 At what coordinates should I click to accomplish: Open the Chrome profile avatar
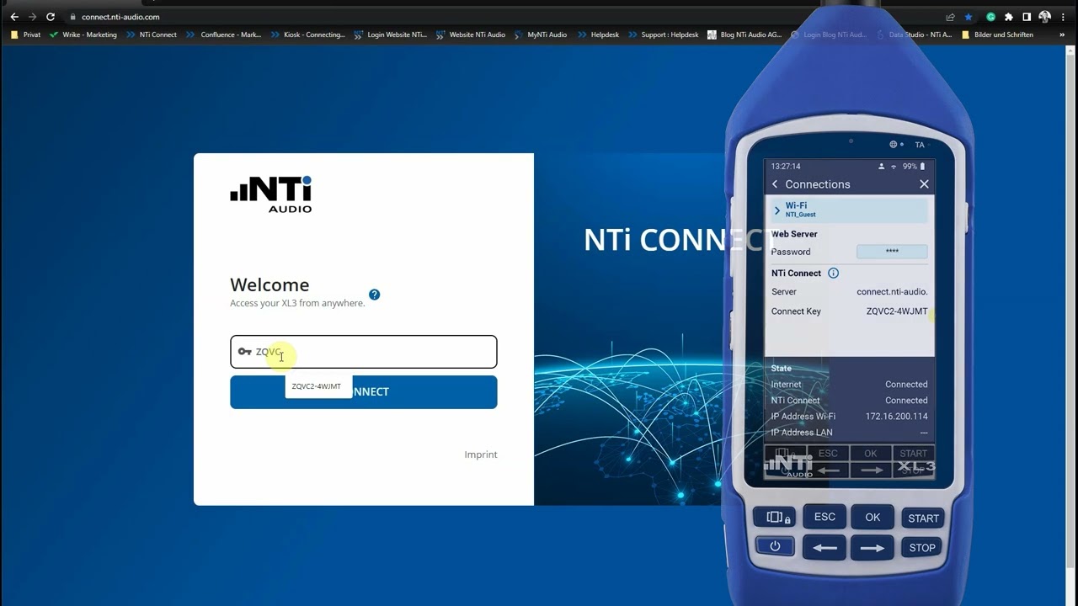pyautogui.click(x=1045, y=17)
